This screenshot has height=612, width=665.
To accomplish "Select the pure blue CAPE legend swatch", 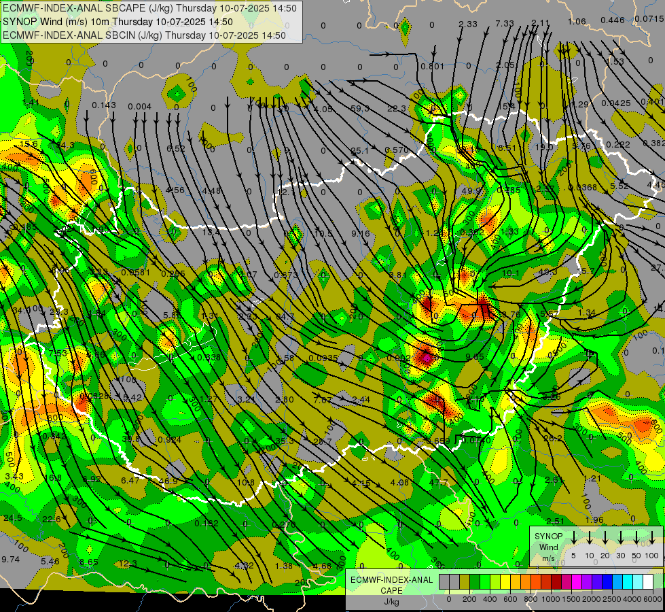I will click(607, 582).
